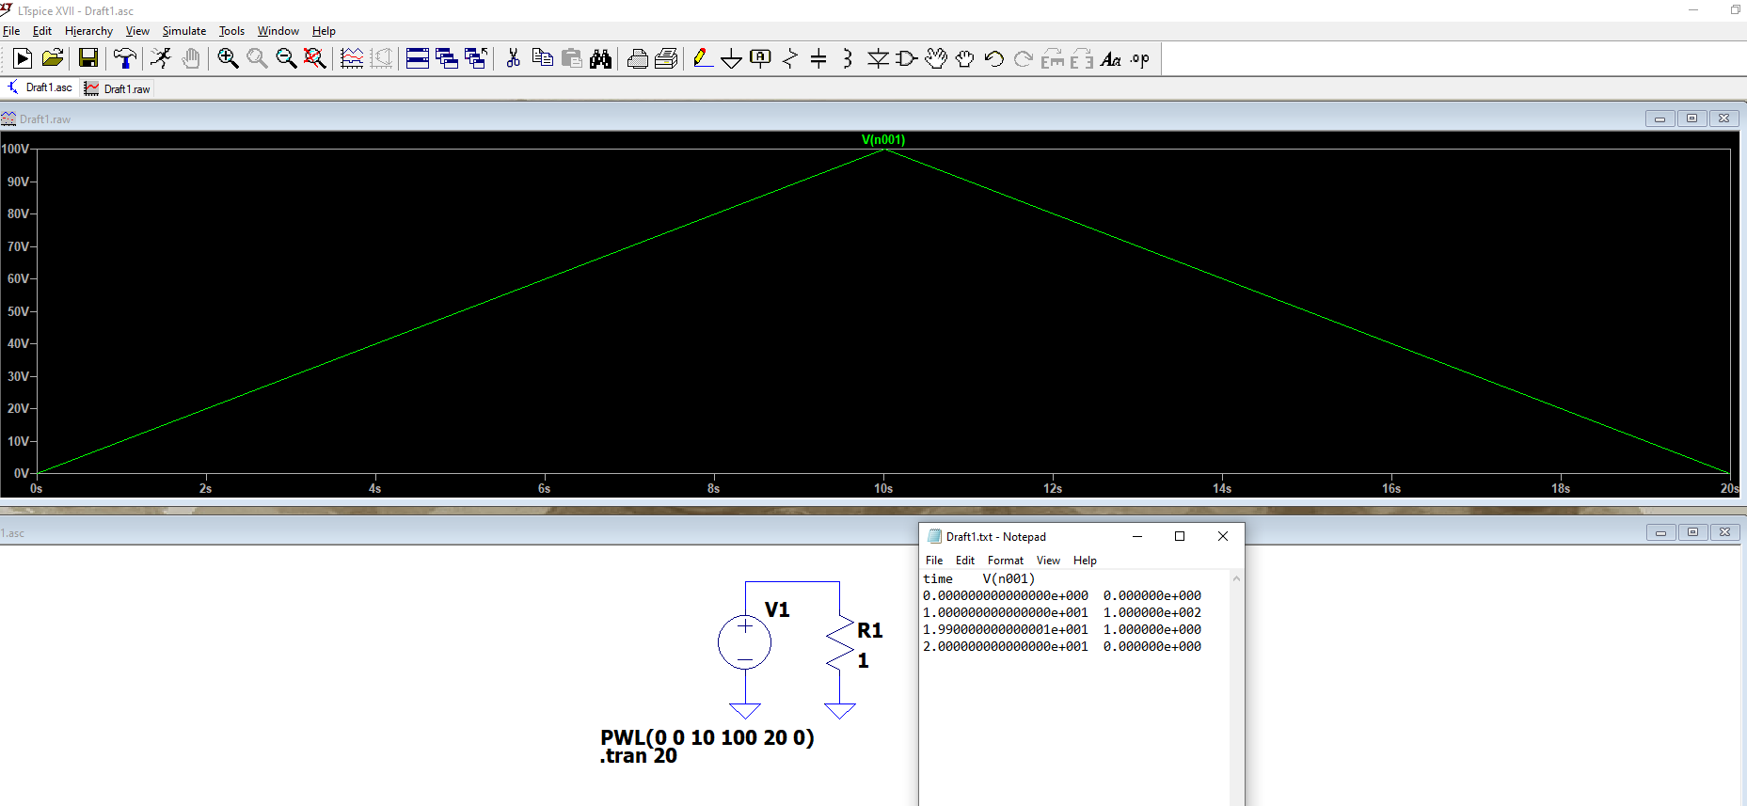The image size is (1747, 806).
Task: Open the LTspice Help menu
Action: (x=324, y=31)
